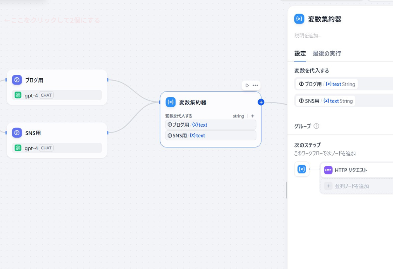Open the string output type selector

238,116
